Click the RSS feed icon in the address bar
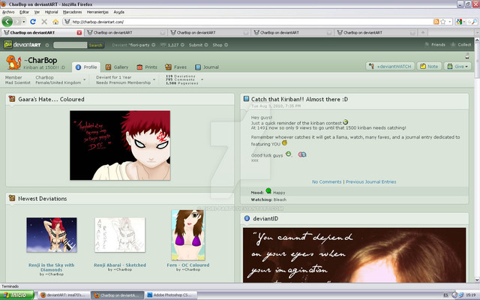This screenshot has width=480, height=300. tap(436, 22)
